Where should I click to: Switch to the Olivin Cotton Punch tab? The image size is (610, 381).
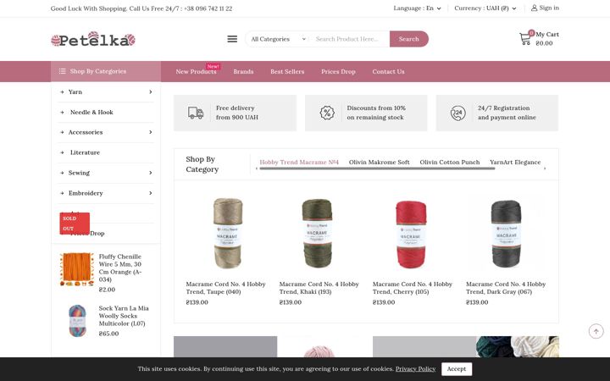pos(450,162)
